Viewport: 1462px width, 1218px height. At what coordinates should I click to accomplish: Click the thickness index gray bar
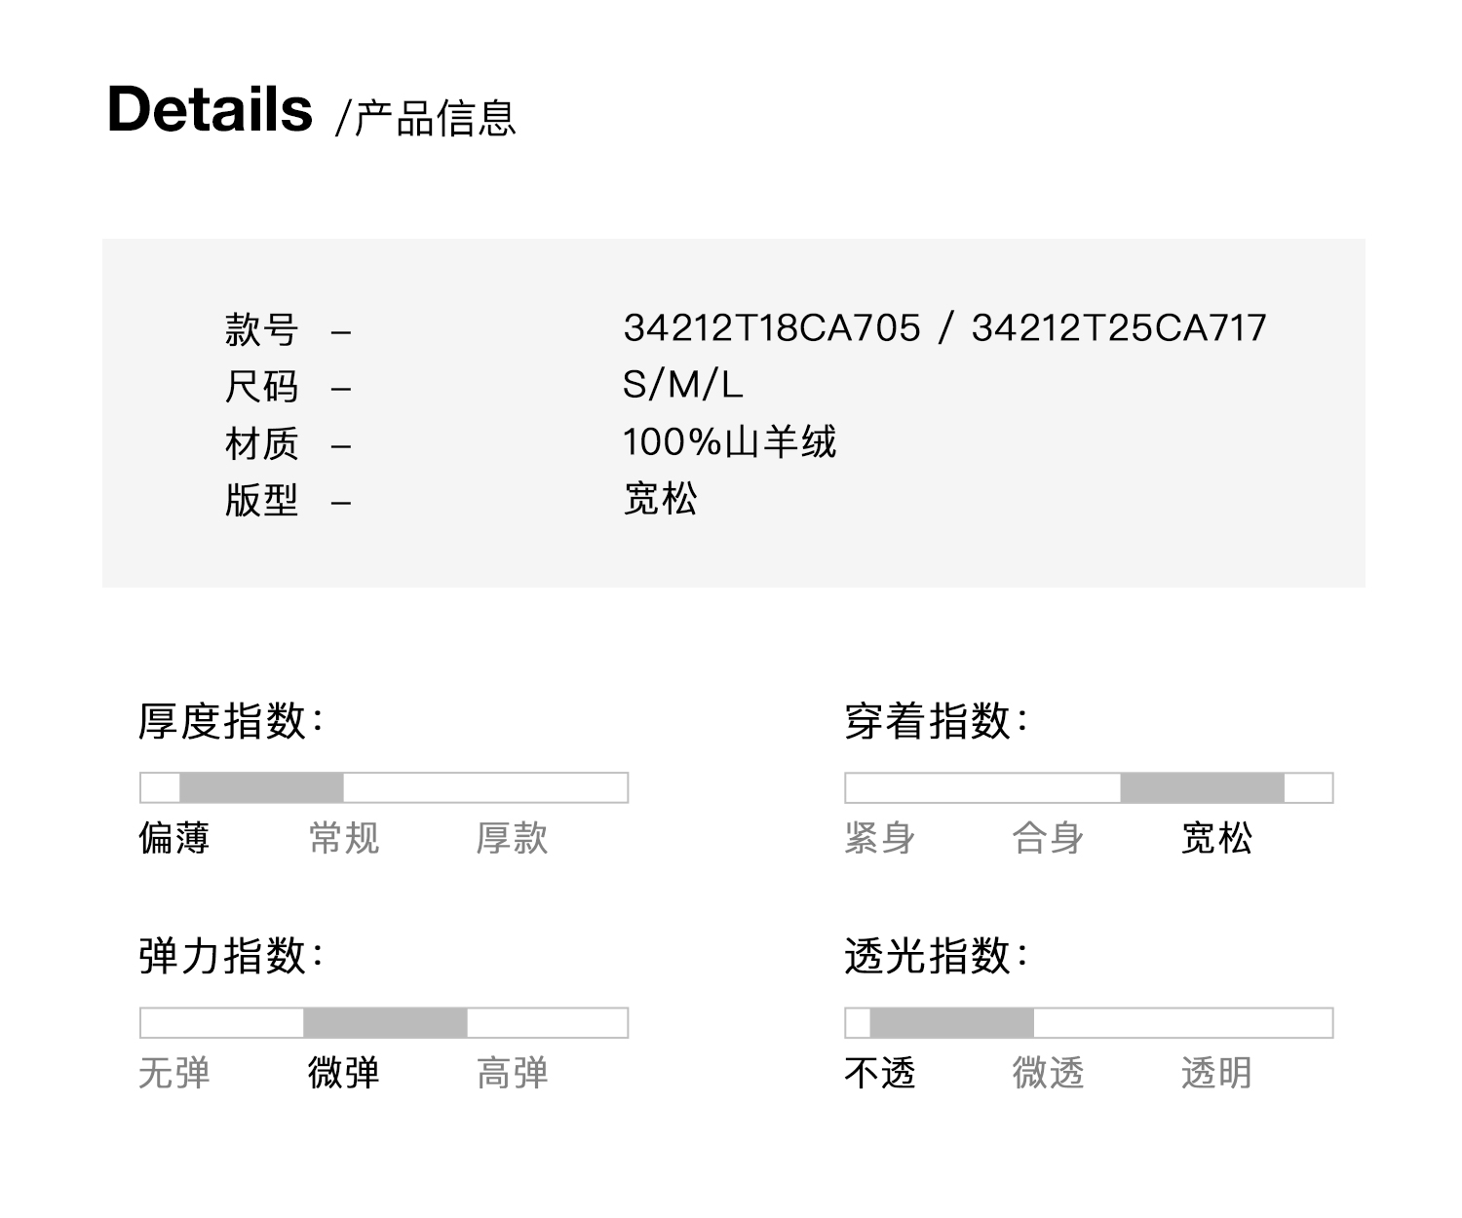point(261,787)
